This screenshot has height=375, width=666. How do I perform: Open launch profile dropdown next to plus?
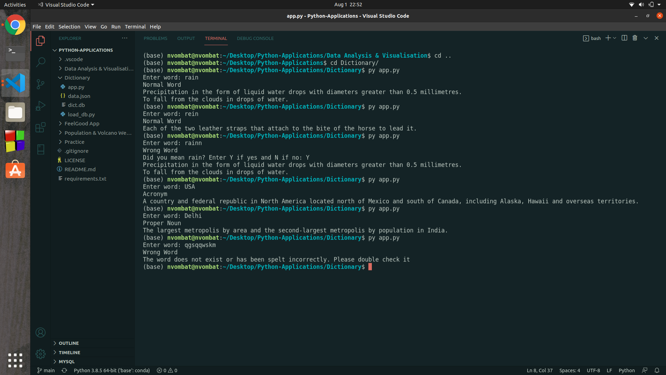[x=615, y=38]
